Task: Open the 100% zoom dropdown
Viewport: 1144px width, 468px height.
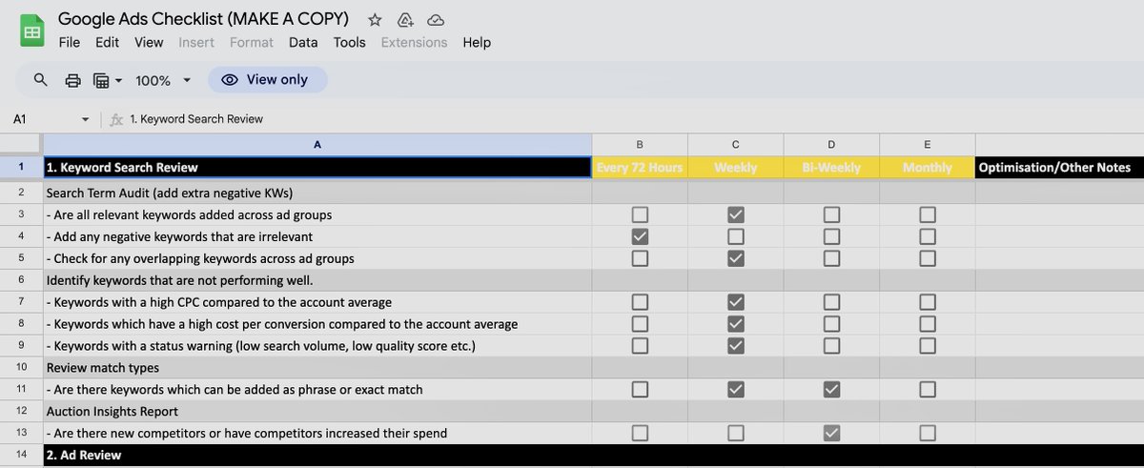Action: click(163, 80)
